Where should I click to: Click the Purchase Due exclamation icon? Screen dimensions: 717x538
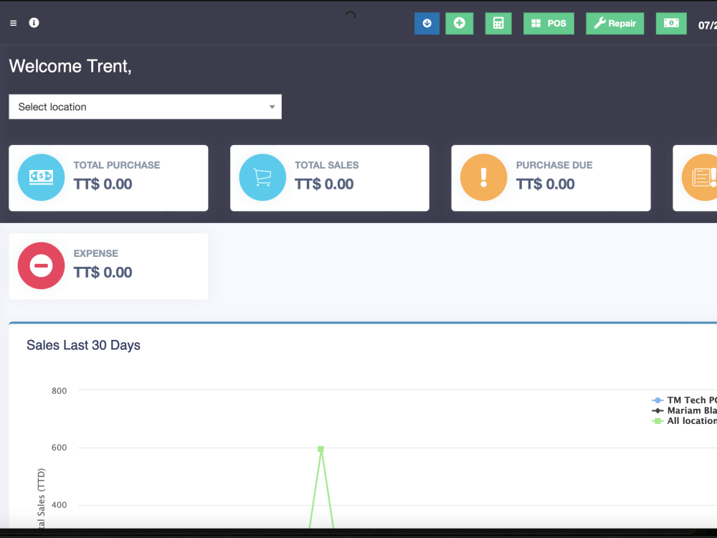pos(483,177)
